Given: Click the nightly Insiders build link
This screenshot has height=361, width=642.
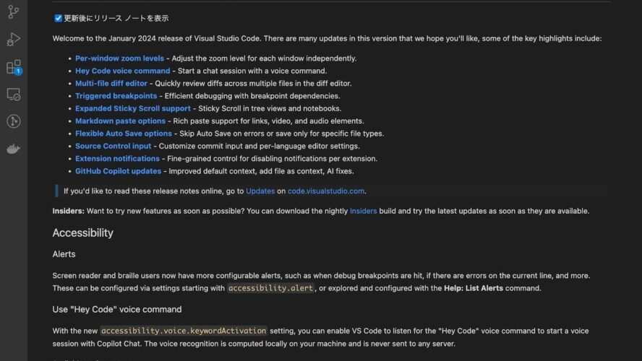Looking at the screenshot, I should pos(363,211).
